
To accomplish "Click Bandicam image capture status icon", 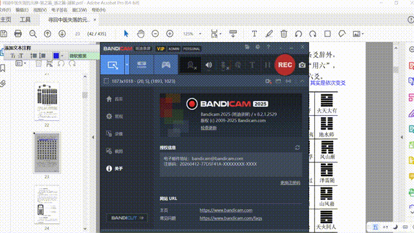I will point(278,82).
